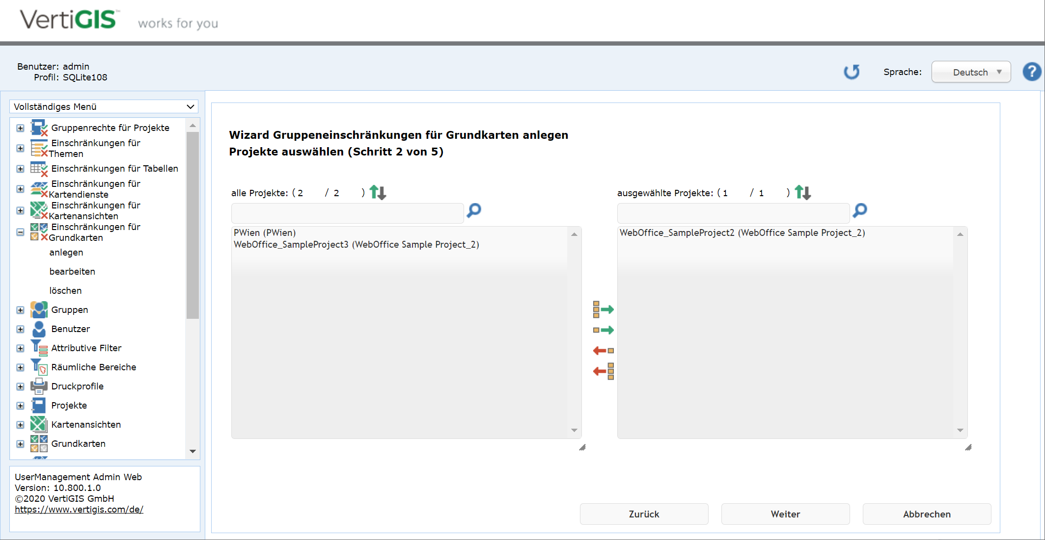Image resolution: width=1045 pixels, height=540 pixels.
Task: Open the Vollständiges Menü dropdown
Action: coord(104,106)
